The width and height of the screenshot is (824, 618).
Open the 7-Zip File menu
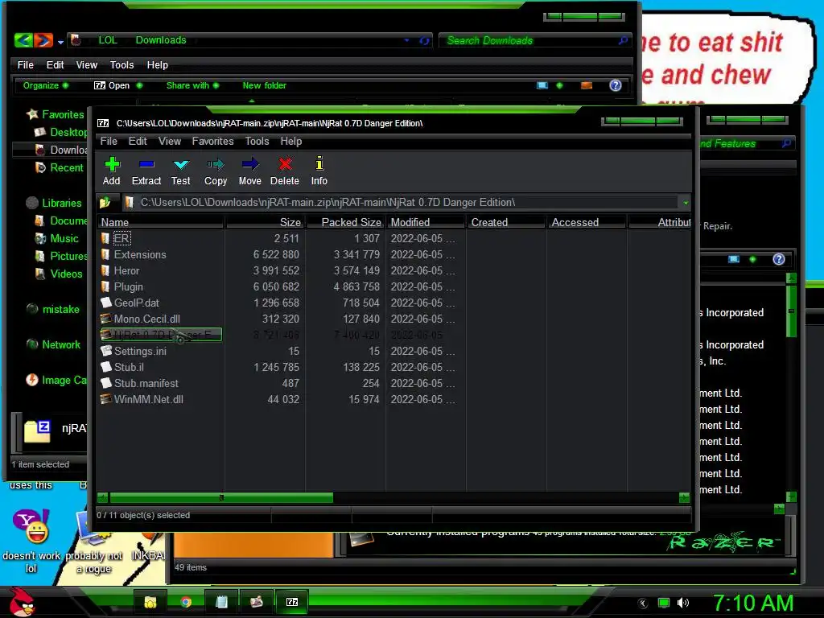point(109,142)
